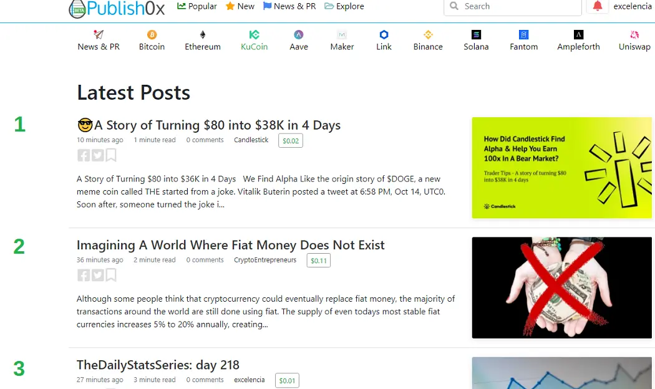Open '0 comments' on the fiat money post

pyautogui.click(x=205, y=259)
